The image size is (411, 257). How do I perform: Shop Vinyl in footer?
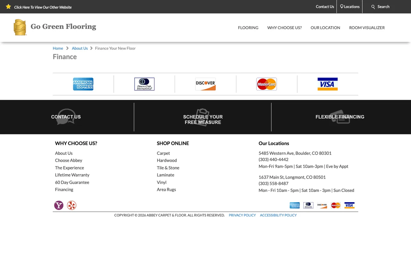click(x=162, y=182)
